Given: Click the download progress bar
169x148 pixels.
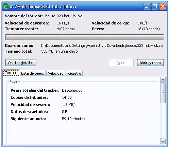Looking at the screenshot, I should point(84,37).
